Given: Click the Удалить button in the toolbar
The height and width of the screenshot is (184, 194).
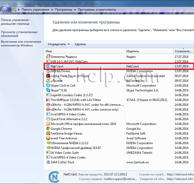Looking at the screenshot, I should tap(80, 44).
